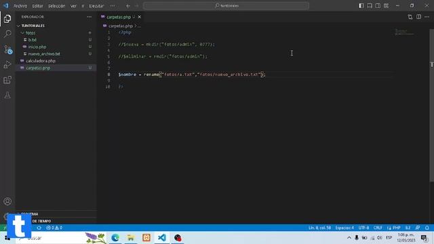Click the PHP version 8.2 status item

click(x=408, y=228)
